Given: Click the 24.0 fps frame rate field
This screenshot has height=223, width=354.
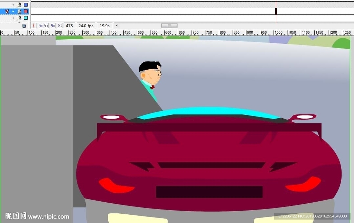Looking at the screenshot, I should (86, 26).
